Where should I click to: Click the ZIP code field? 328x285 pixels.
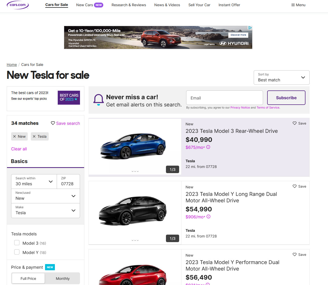(x=68, y=181)
